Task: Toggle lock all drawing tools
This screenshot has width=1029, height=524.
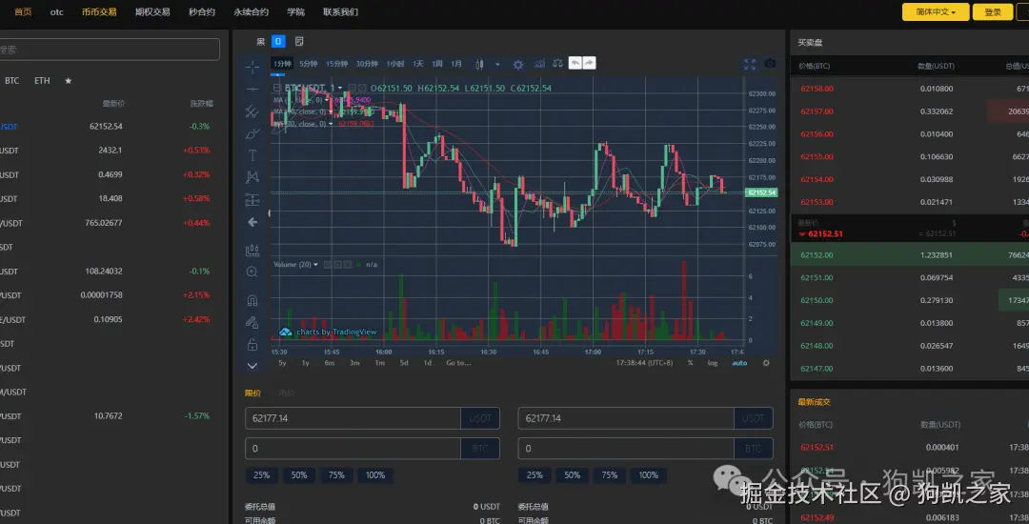Action: [x=252, y=344]
